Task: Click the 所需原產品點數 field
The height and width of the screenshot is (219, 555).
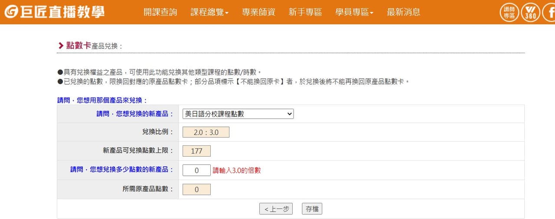Action: [196, 190]
